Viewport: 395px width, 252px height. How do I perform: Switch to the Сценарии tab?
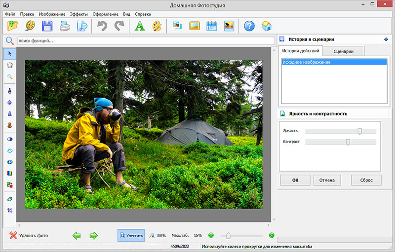(343, 51)
